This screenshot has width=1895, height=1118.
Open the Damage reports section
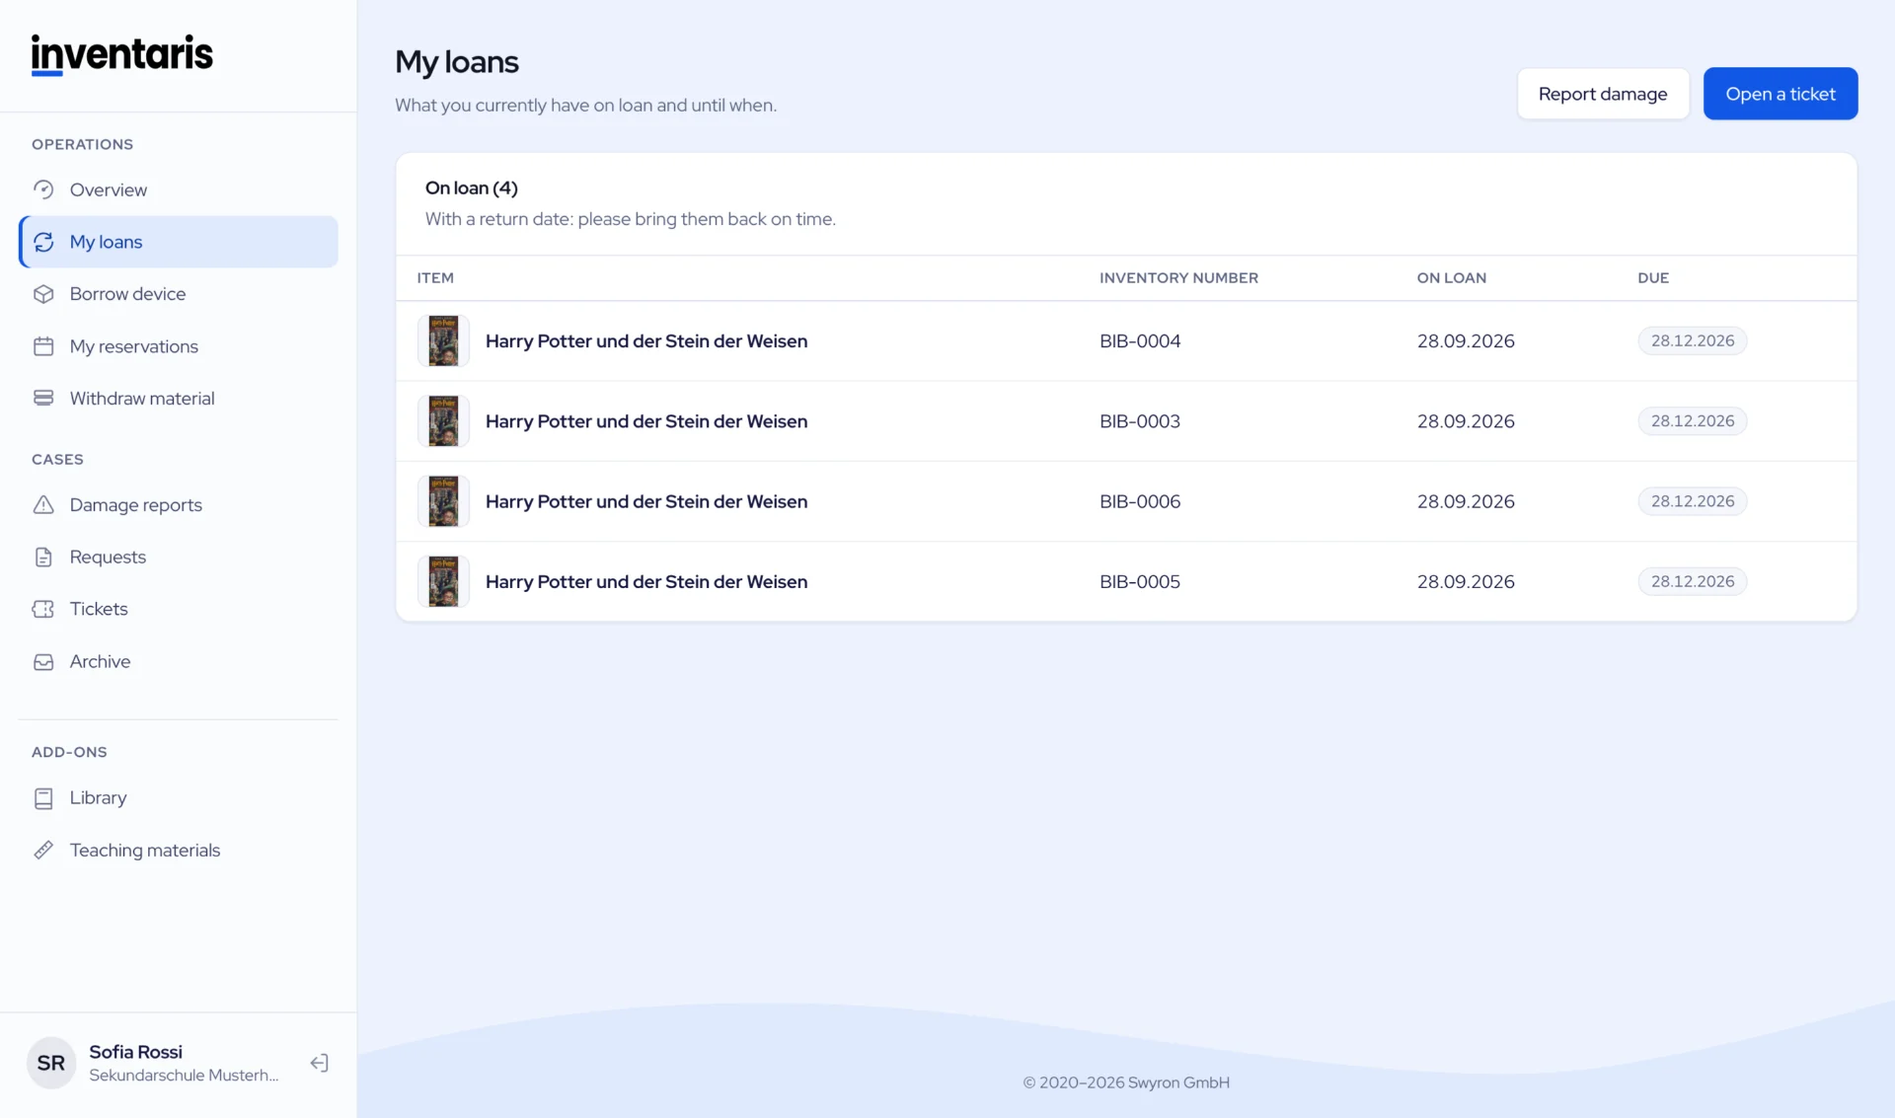click(179, 504)
